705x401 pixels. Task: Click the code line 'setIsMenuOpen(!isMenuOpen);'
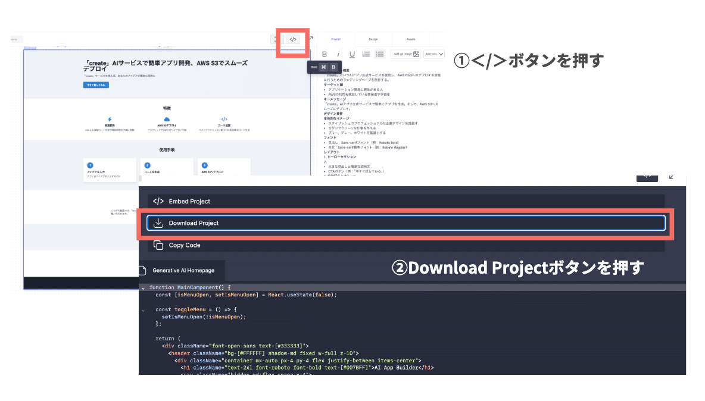click(204, 317)
